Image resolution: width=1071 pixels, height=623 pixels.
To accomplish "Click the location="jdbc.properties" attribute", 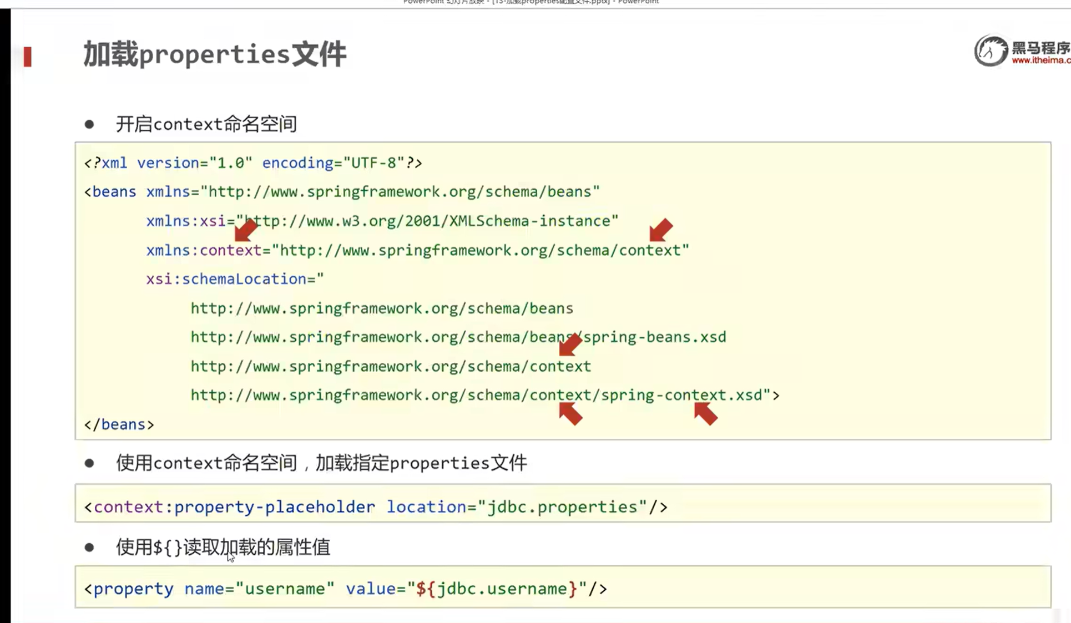I will click(517, 507).
